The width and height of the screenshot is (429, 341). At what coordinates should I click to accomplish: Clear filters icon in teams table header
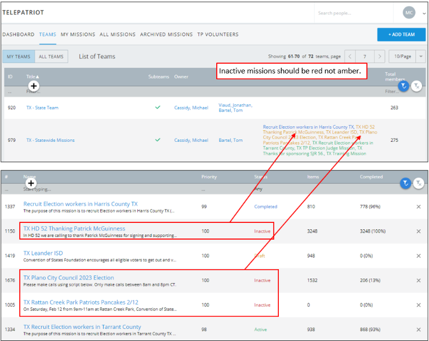417,86
